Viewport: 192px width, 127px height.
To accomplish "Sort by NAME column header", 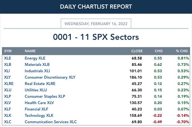I will point(30,51).
